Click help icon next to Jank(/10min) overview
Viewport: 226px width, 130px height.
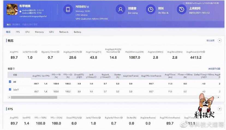[x=36, y=52]
